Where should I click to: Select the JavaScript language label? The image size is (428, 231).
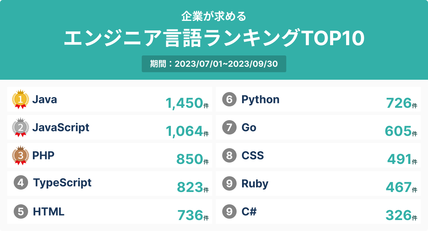61,127
